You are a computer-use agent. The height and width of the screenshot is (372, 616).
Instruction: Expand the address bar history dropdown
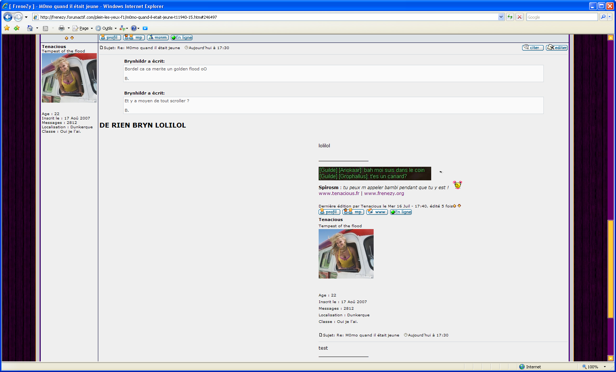[501, 17]
